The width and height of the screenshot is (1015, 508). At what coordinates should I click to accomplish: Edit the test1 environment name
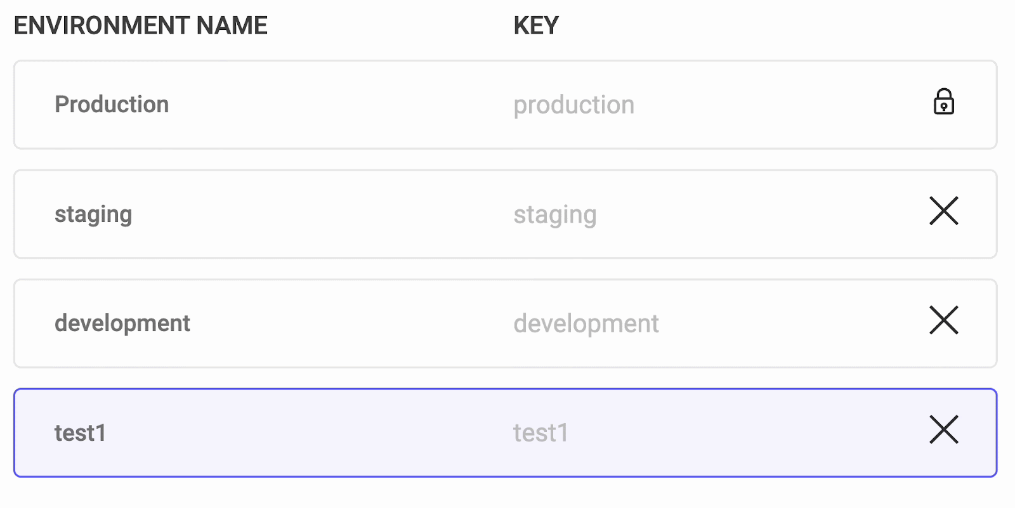tap(80, 433)
